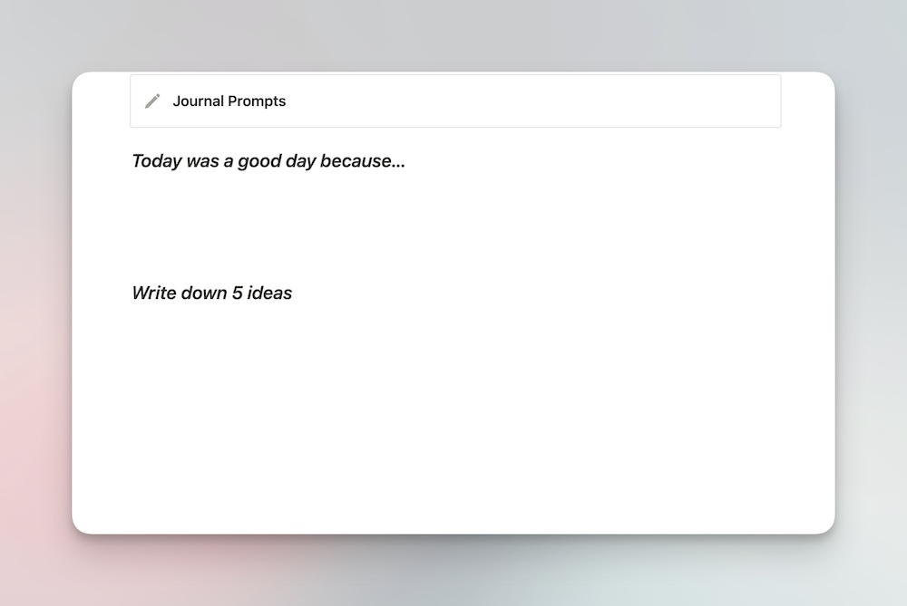Select the 'Write down 5 ideas' prompt
Screen dimensions: 907x606
point(211,293)
